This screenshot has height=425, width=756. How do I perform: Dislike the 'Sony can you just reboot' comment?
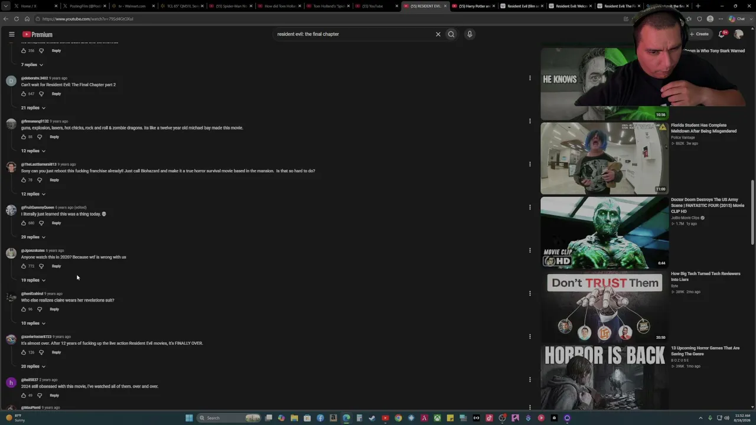point(40,180)
